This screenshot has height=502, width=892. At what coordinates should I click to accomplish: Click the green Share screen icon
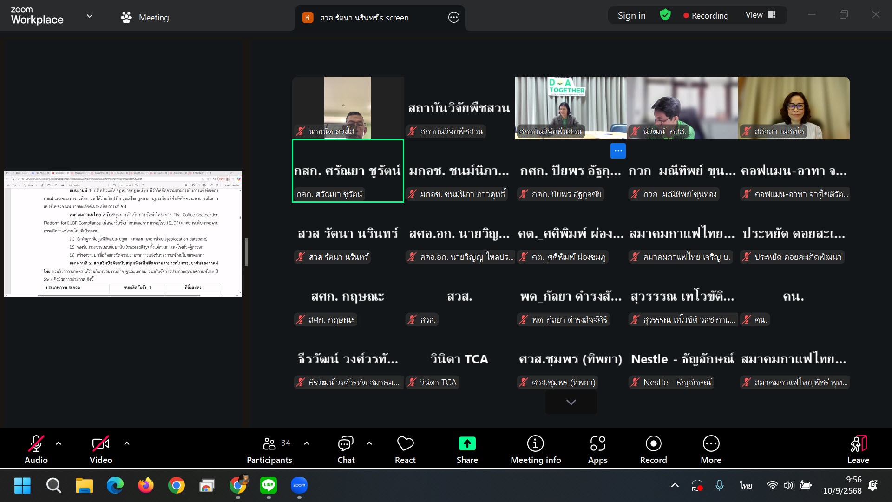pyautogui.click(x=467, y=444)
